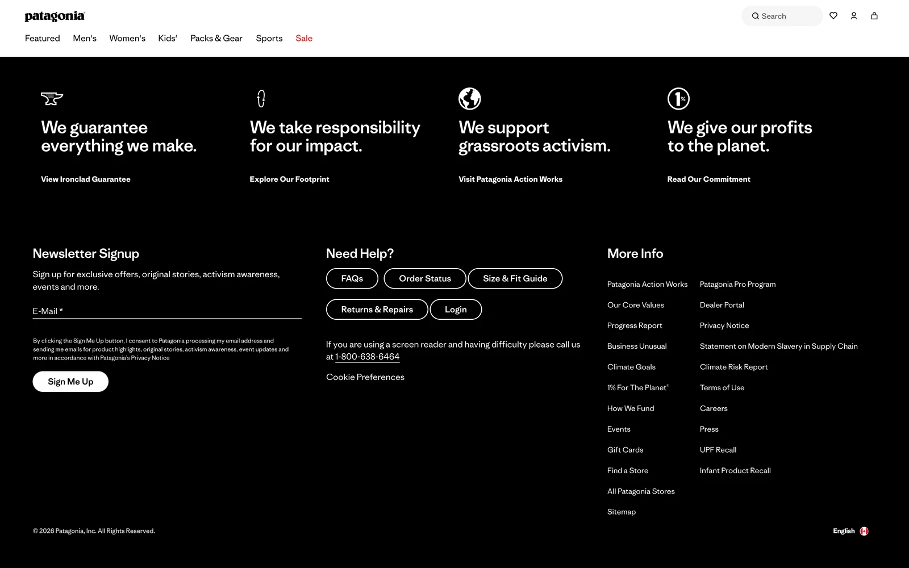Image resolution: width=909 pixels, height=568 pixels.
Task: Open Cookie Preferences
Action: (x=365, y=377)
